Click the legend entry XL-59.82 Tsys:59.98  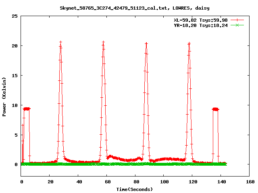pyautogui.click(x=201, y=20)
